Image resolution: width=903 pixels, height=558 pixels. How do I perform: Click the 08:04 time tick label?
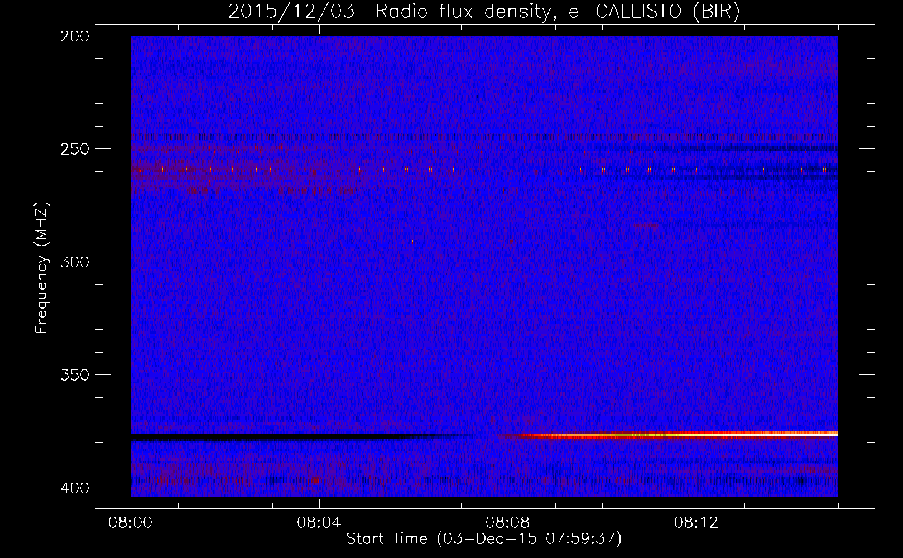click(319, 523)
